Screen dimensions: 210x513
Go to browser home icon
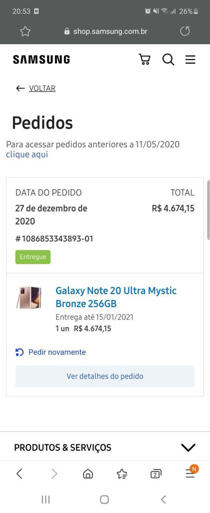(x=88, y=474)
